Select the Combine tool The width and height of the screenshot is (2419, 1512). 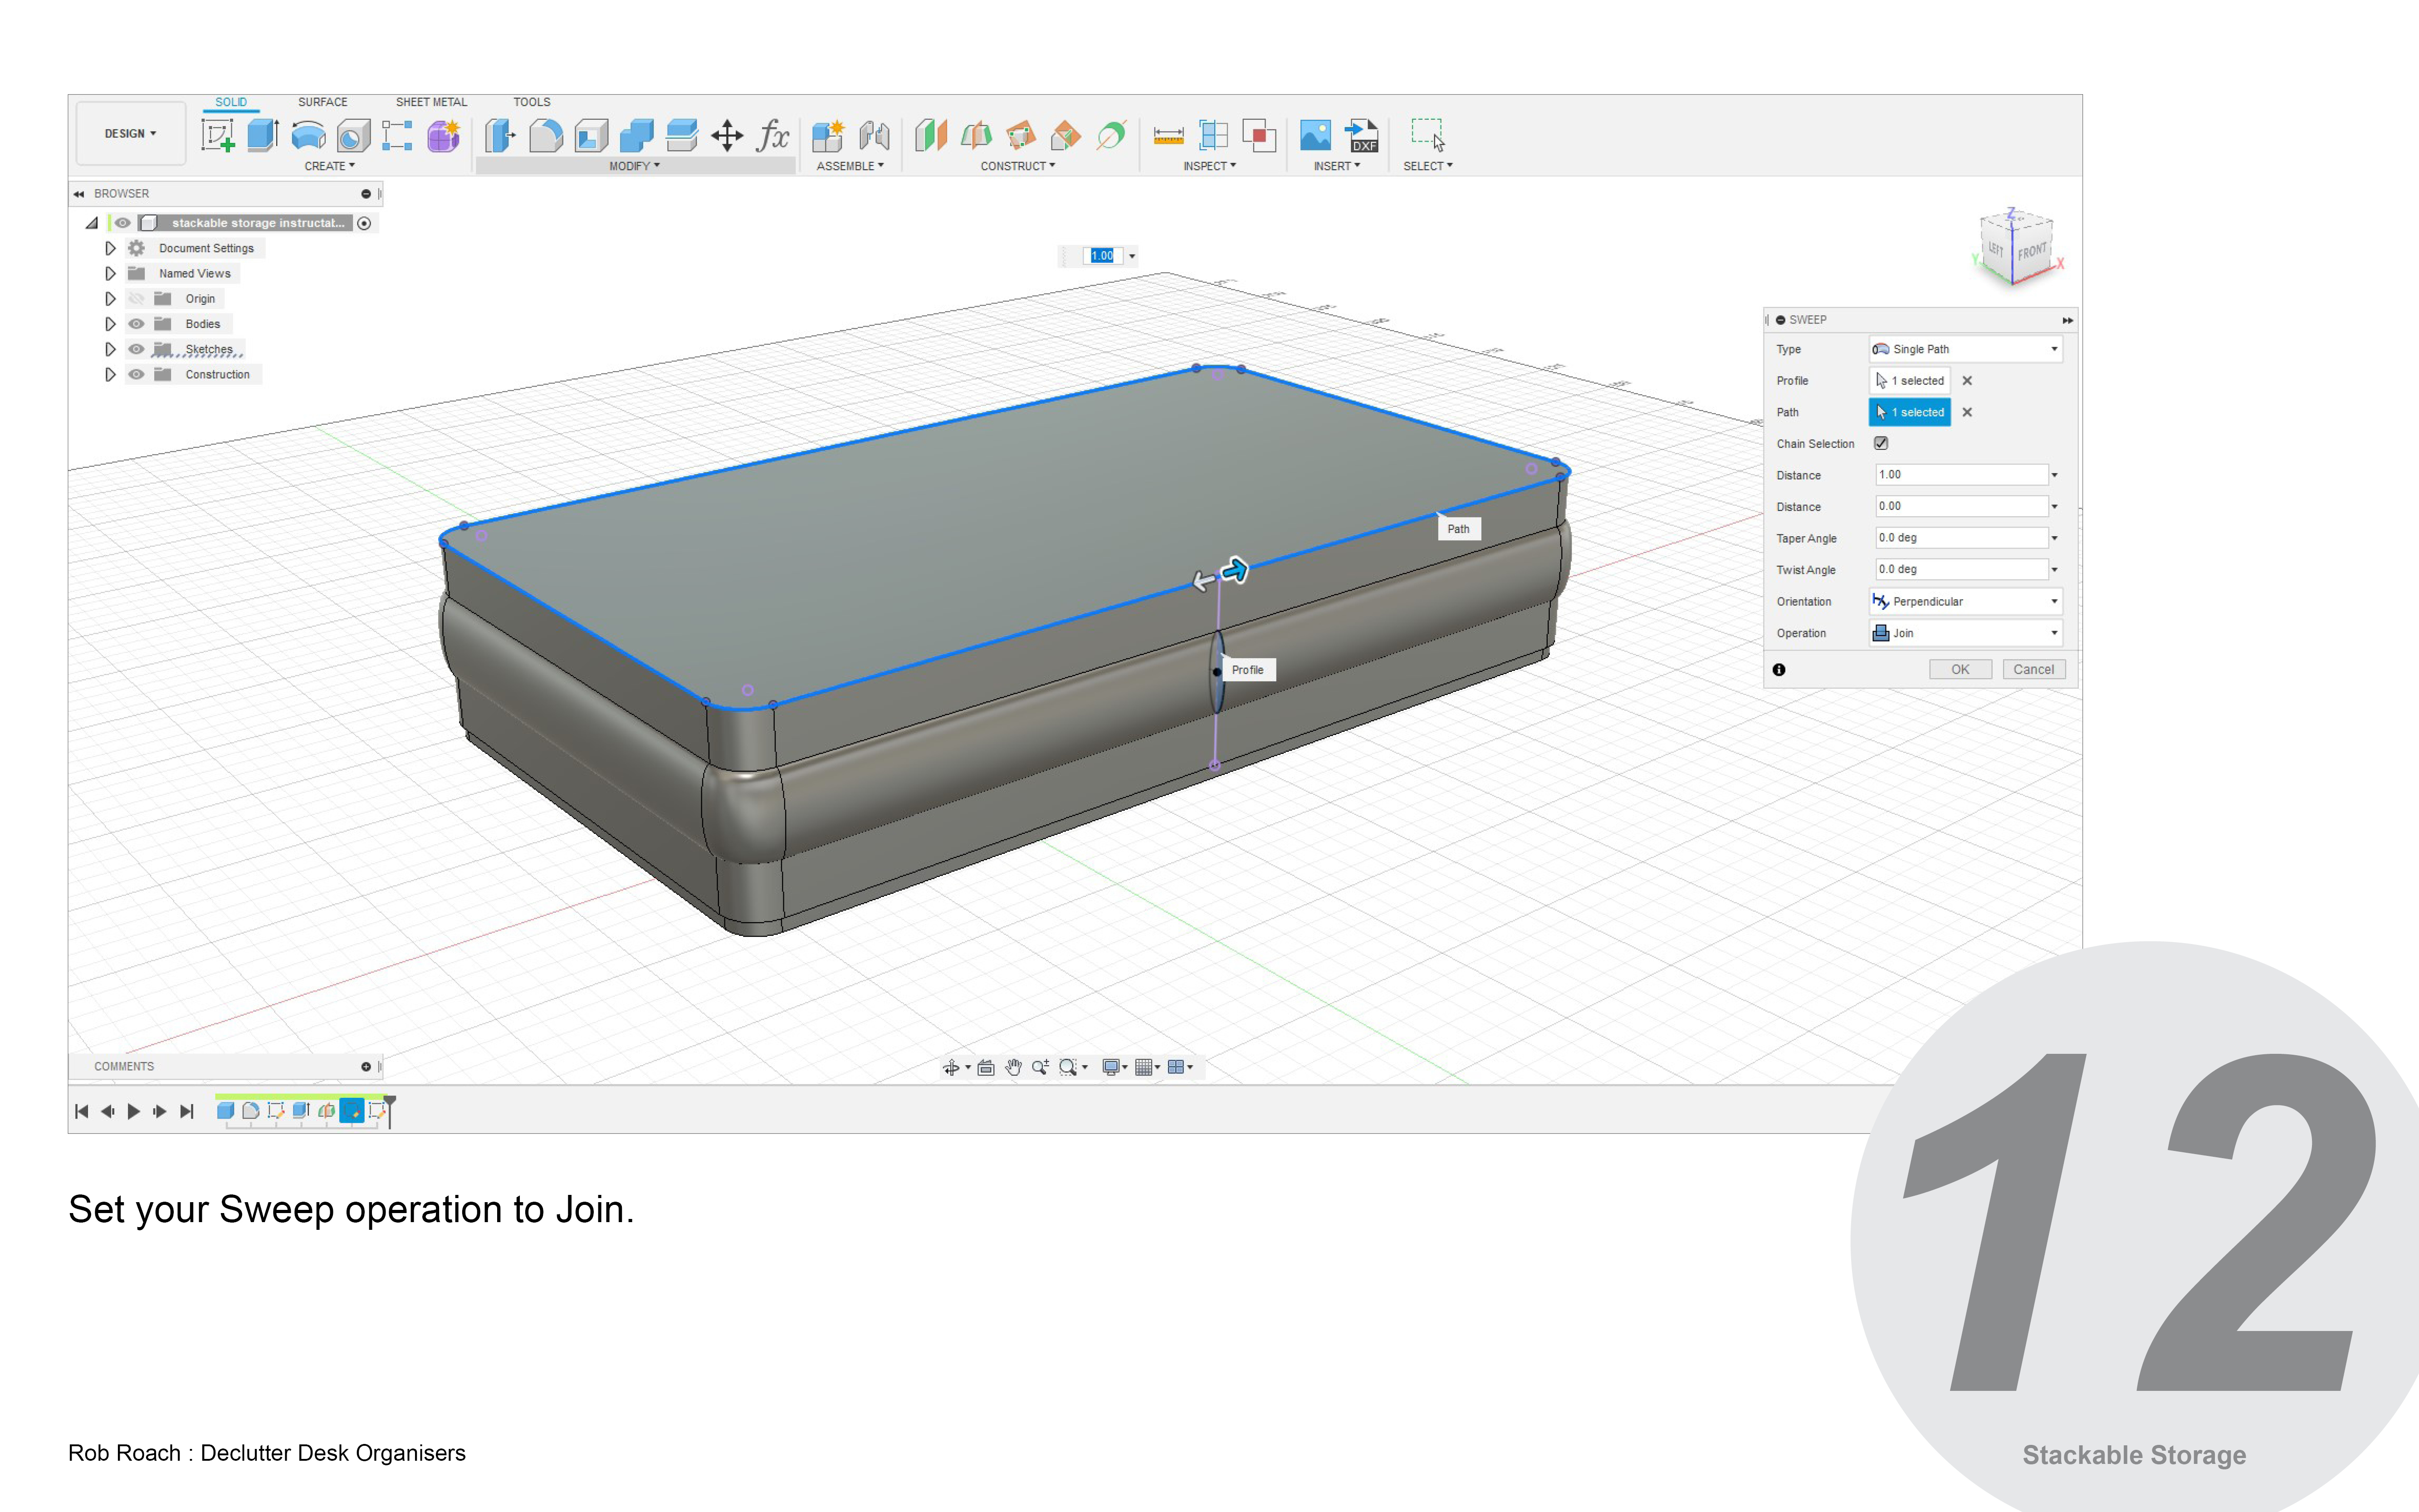coord(637,135)
